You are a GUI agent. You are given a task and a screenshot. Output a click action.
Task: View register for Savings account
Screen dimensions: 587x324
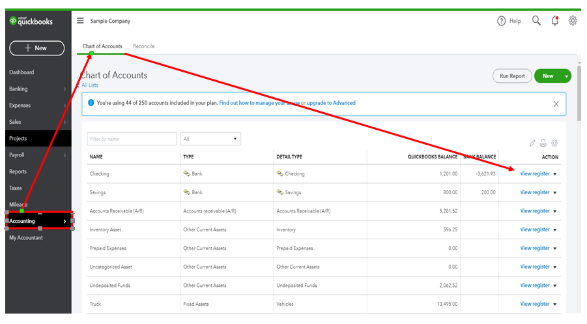coord(535,192)
